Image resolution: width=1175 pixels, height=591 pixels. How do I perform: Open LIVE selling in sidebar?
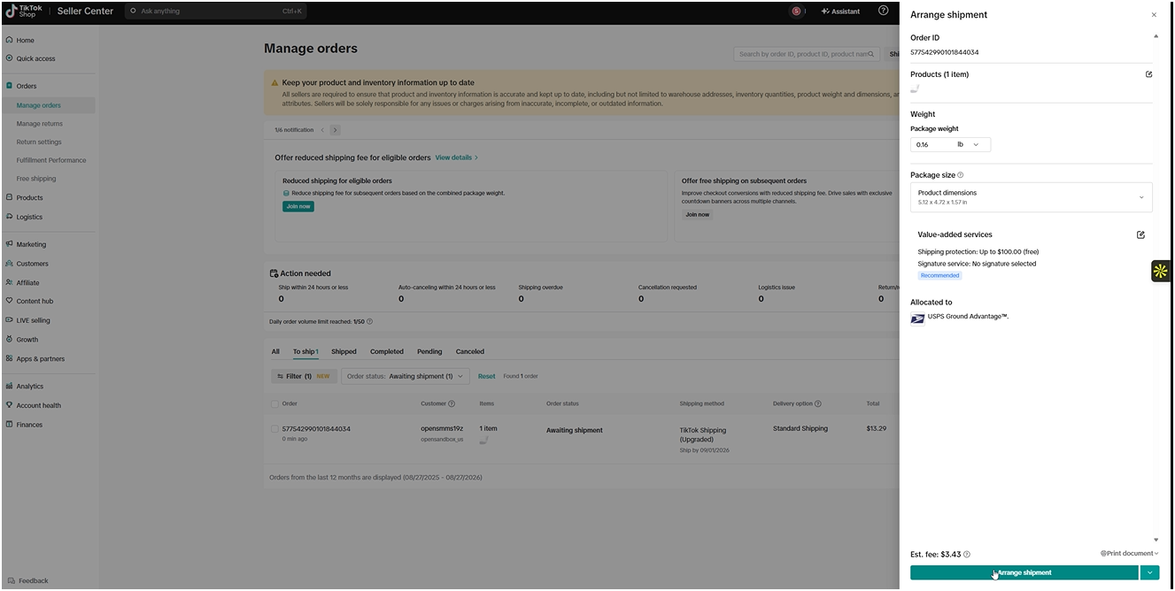34,320
